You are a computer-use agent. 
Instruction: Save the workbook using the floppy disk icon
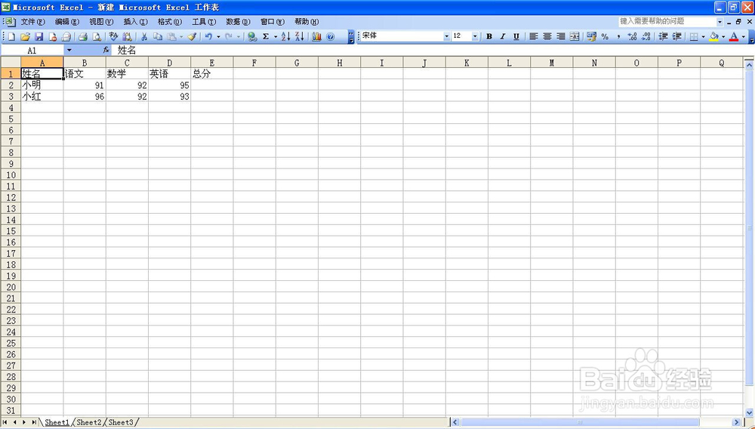point(39,36)
